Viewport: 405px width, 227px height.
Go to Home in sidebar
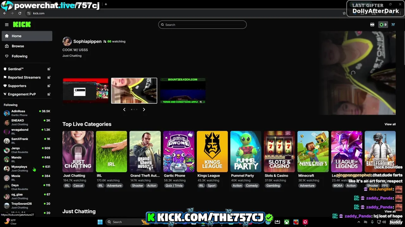[27, 36]
